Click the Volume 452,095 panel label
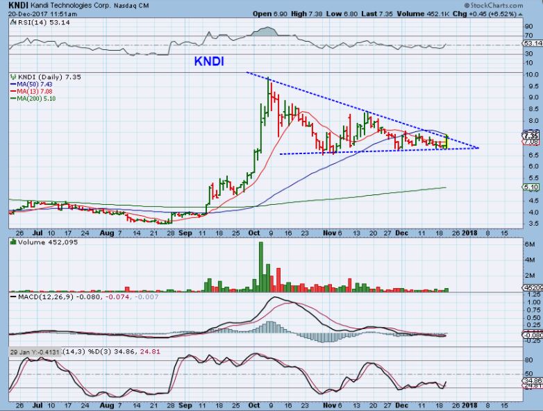 [x=48, y=242]
